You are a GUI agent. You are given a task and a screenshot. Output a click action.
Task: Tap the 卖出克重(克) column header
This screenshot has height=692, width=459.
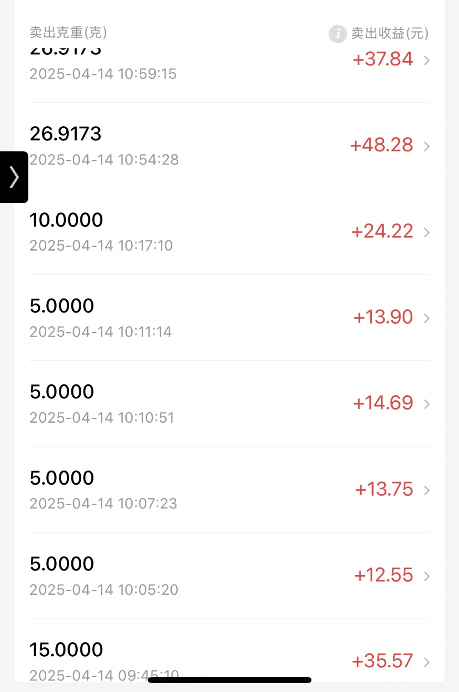[x=68, y=33]
